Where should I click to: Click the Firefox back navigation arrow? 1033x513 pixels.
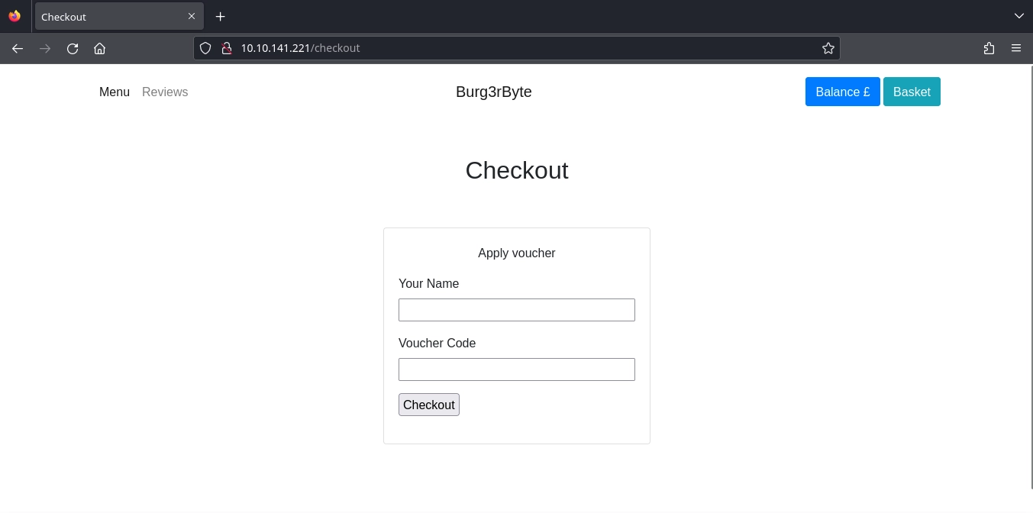[x=18, y=48]
